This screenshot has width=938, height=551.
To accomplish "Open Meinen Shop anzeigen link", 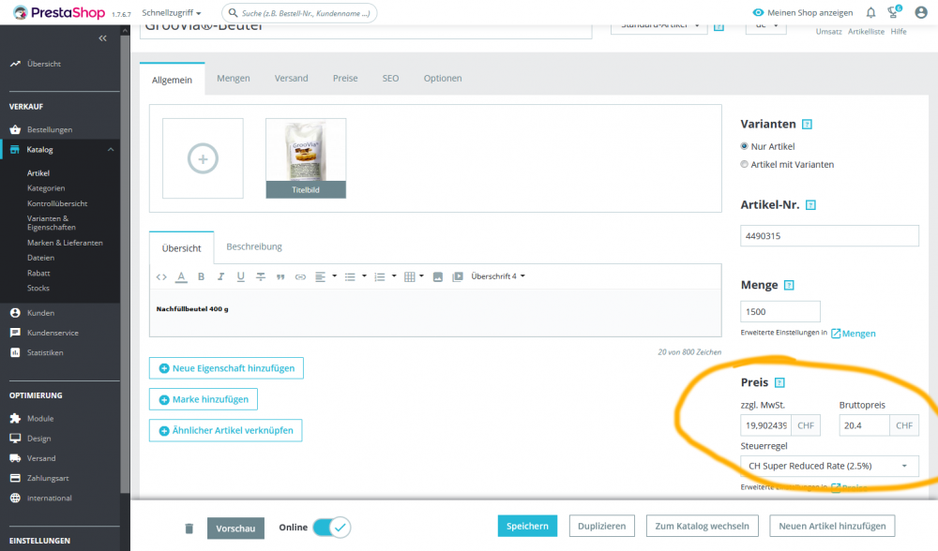I will [x=802, y=12].
